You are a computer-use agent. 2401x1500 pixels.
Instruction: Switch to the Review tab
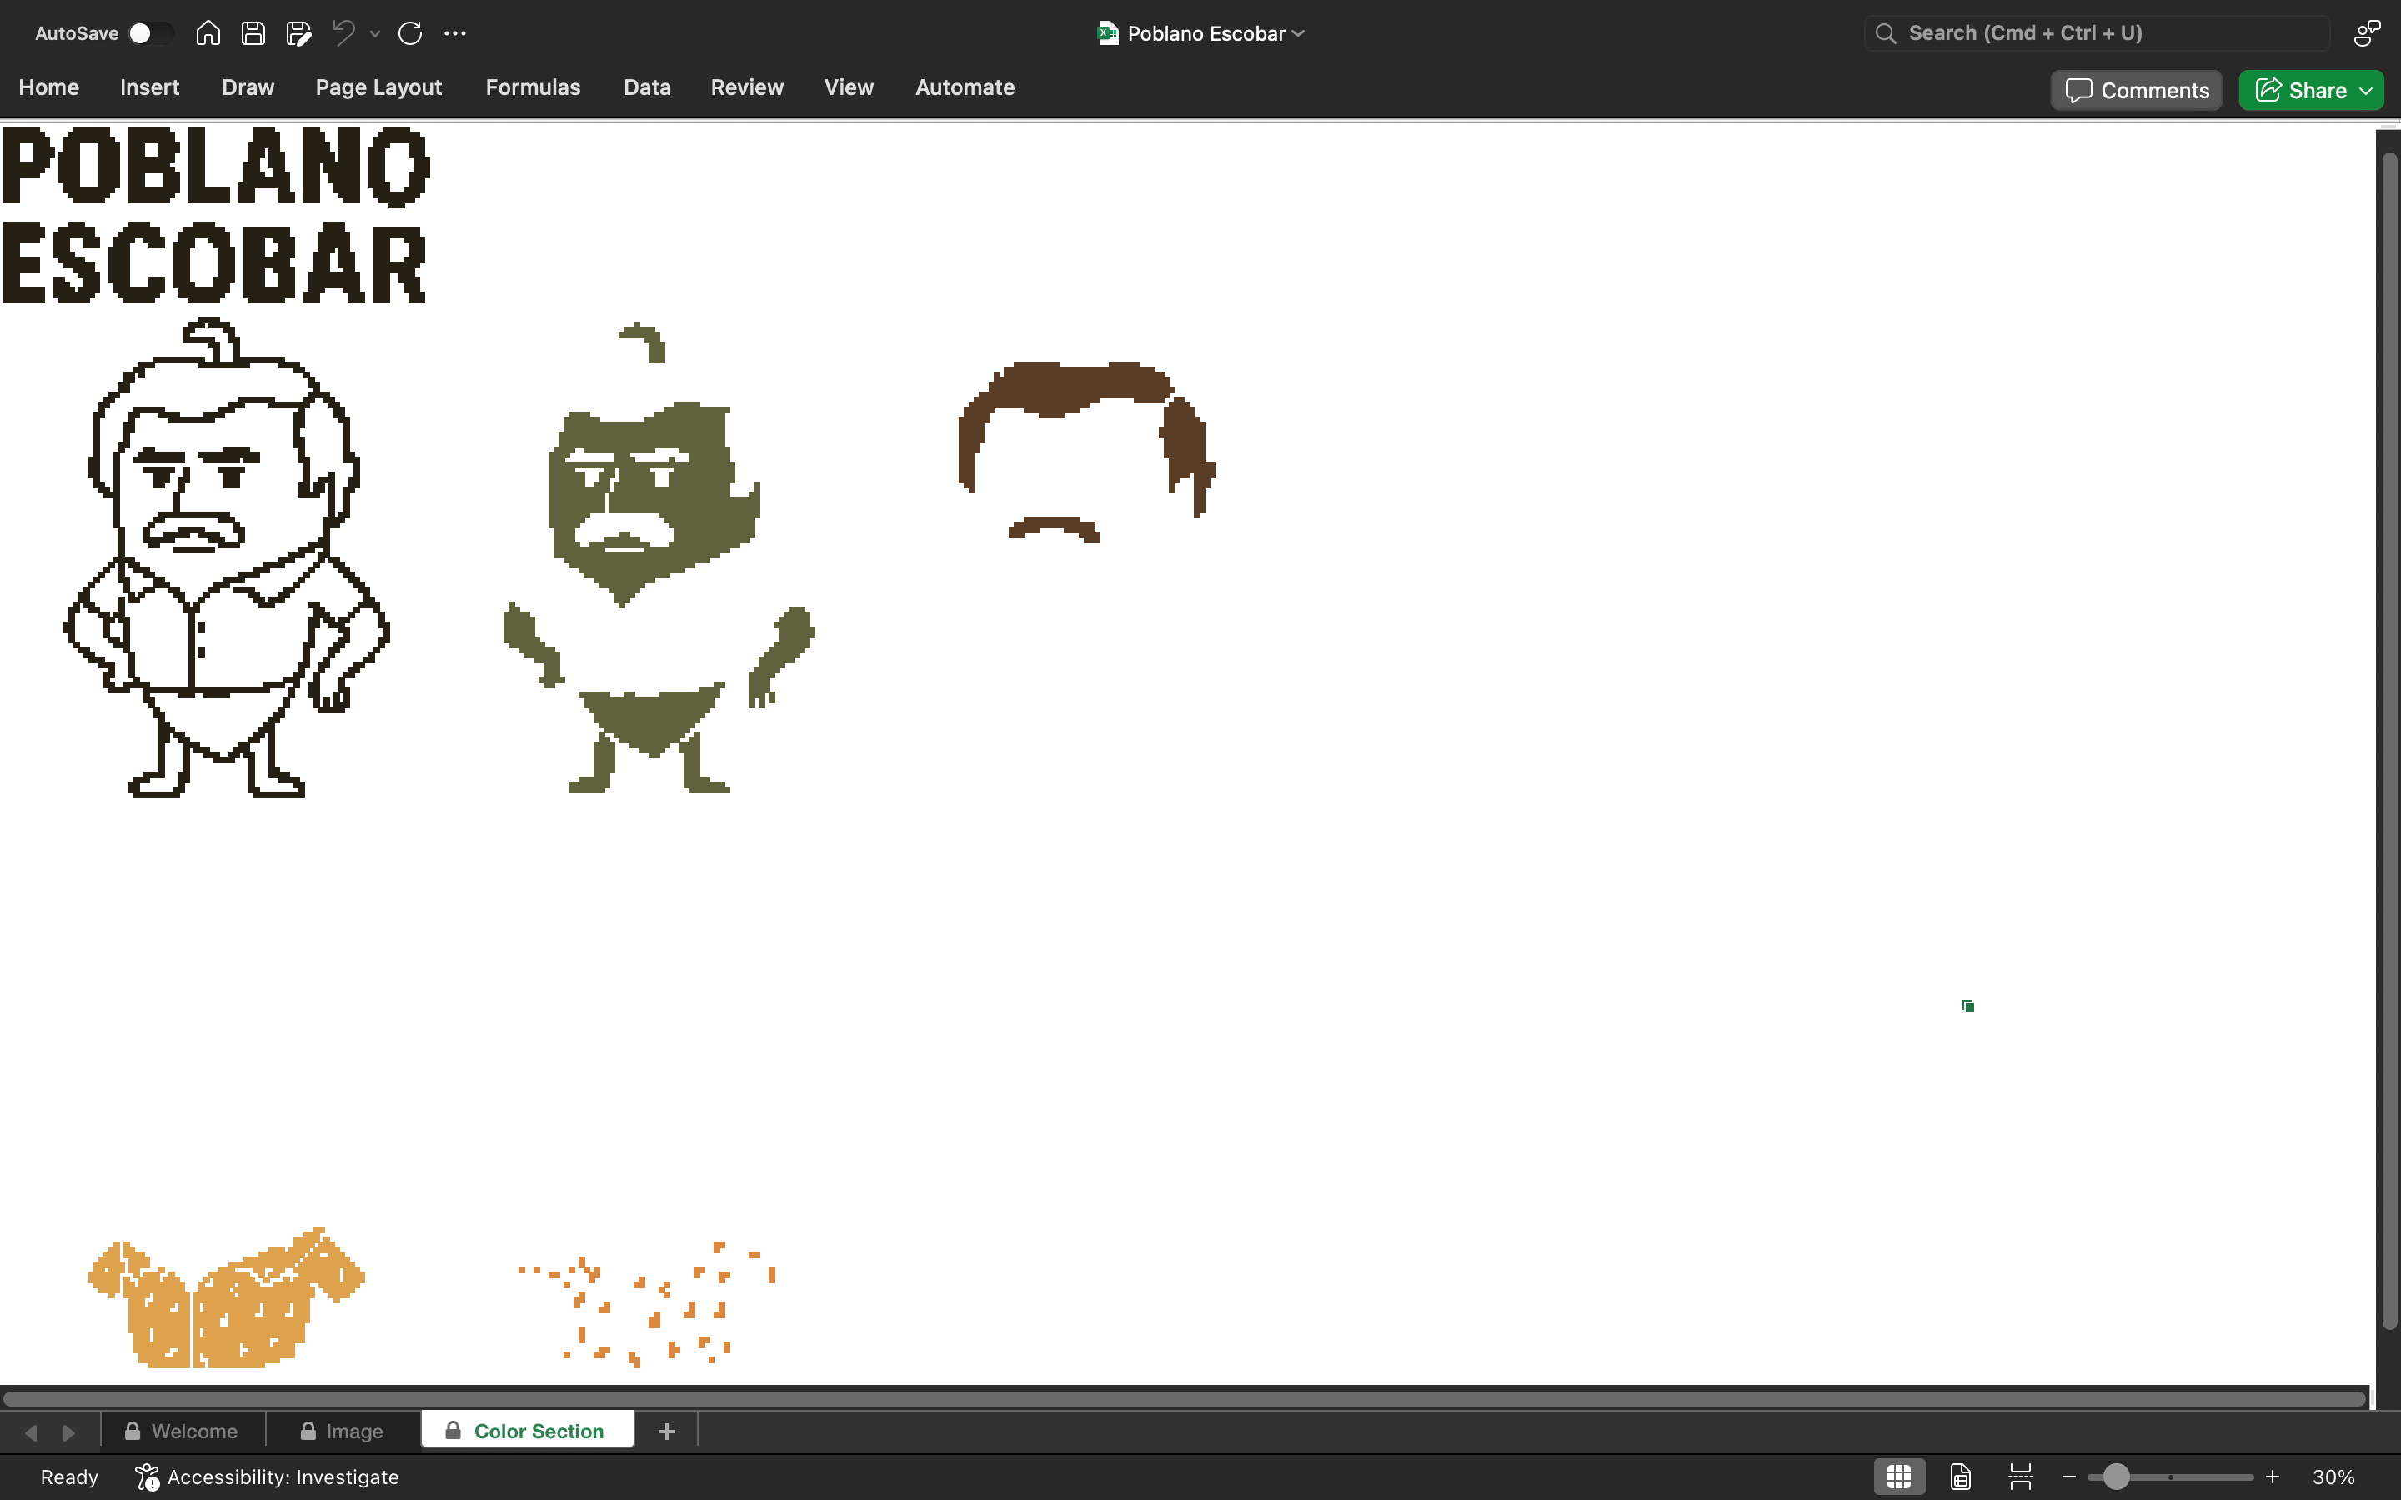tap(747, 87)
